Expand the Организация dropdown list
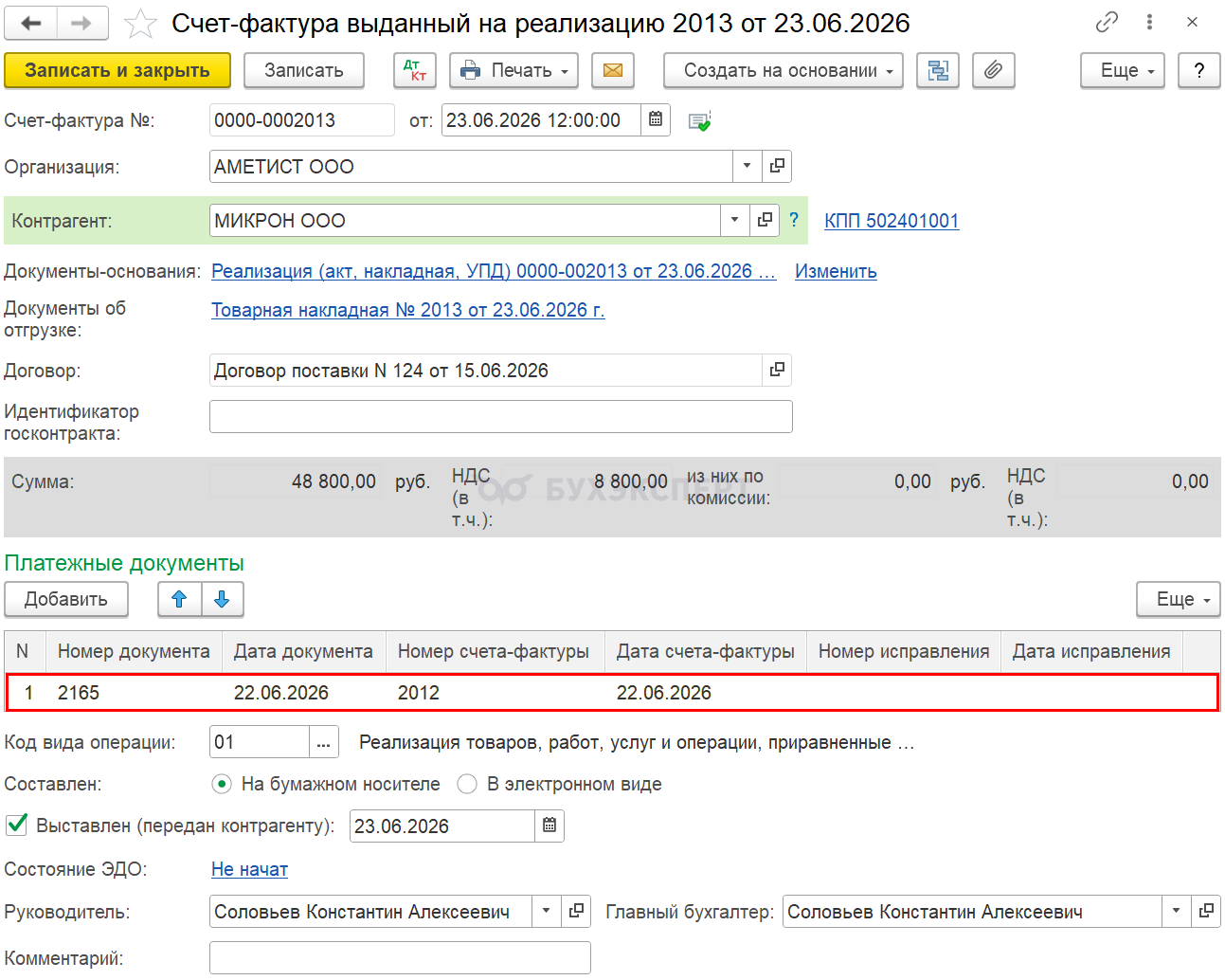The width and height of the screenshot is (1225, 980). (x=747, y=167)
